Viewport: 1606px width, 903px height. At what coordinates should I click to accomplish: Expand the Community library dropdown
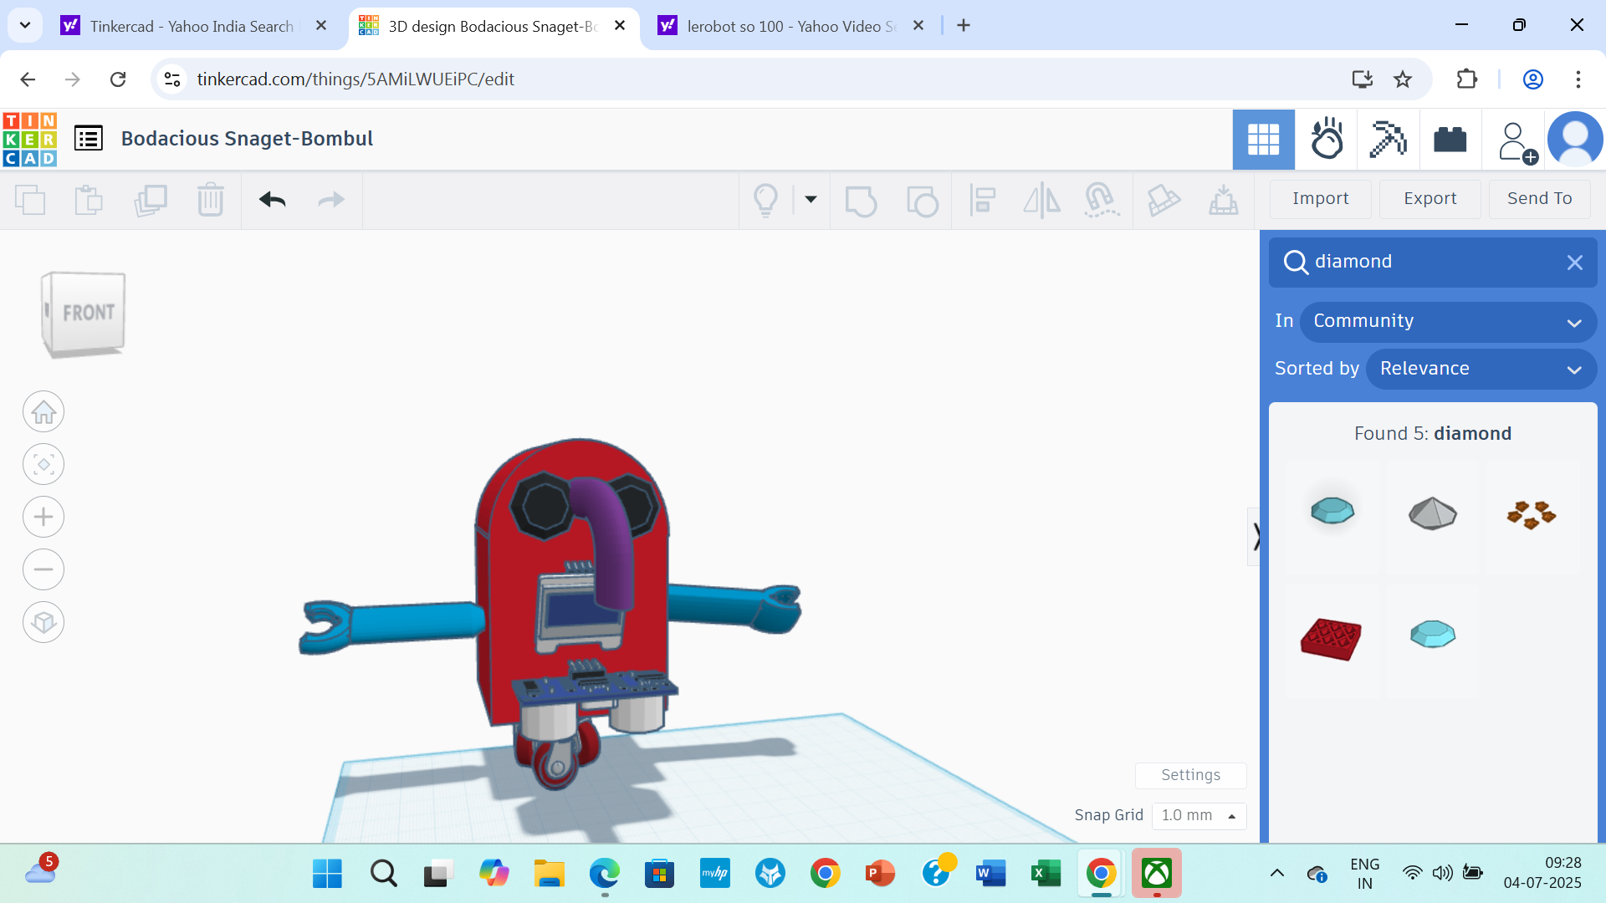(x=1447, y=322)
